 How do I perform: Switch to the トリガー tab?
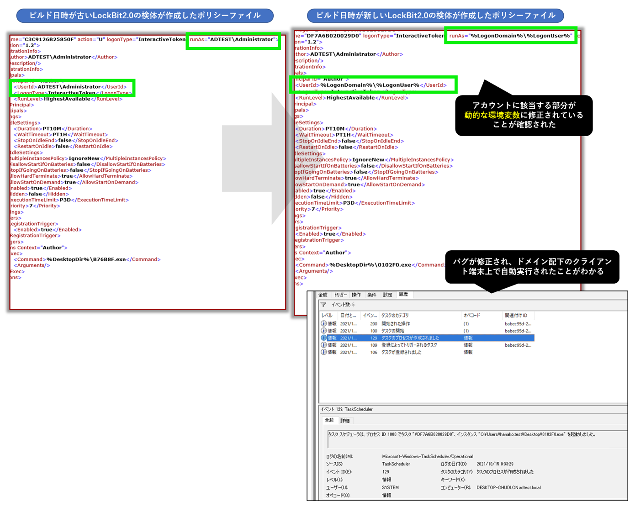point(340,295)
